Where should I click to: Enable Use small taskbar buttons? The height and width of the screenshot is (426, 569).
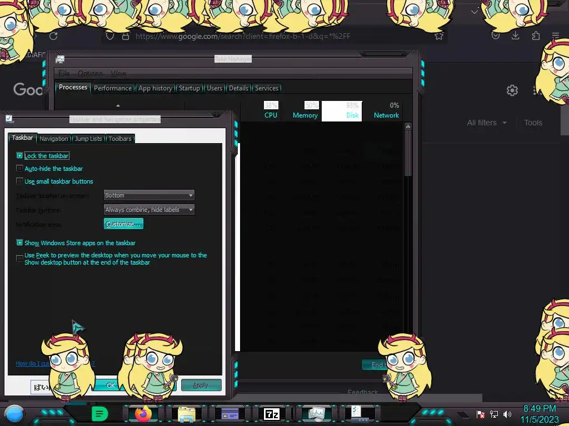click(x=19, y=181)
